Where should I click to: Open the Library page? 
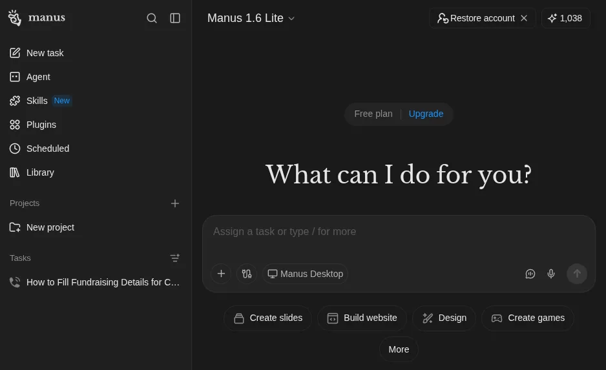[x=96, y=172]
